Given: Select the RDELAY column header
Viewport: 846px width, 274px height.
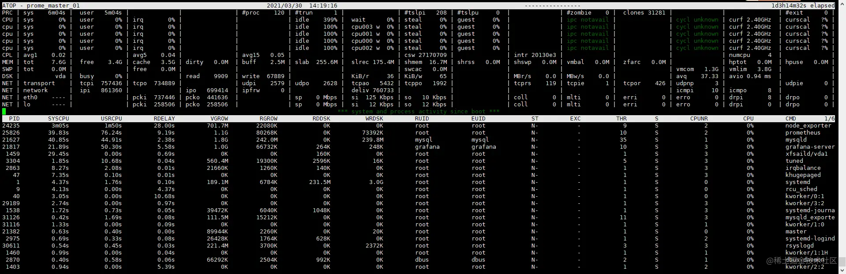Looking at the screenshot, I should click(164, 119).
